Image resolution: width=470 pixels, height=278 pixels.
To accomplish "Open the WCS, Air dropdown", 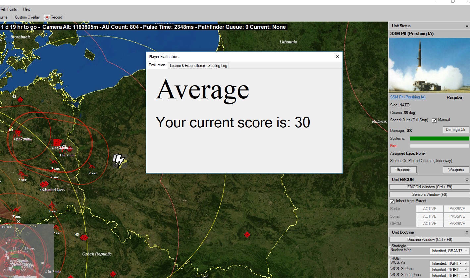I will 449,263.
